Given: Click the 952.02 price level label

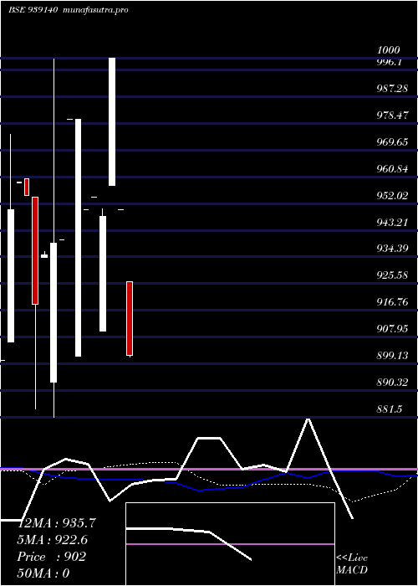Looking at the screenshot, I should (392, 196).
